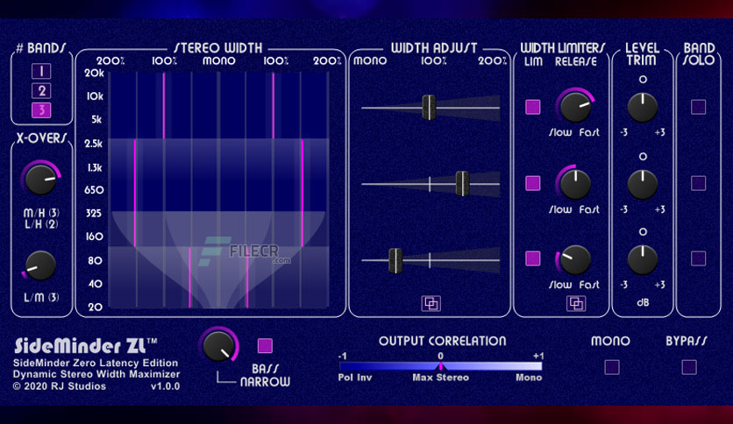Click the low band limiter release knob

pyautogui.click(x=575, y=259)
